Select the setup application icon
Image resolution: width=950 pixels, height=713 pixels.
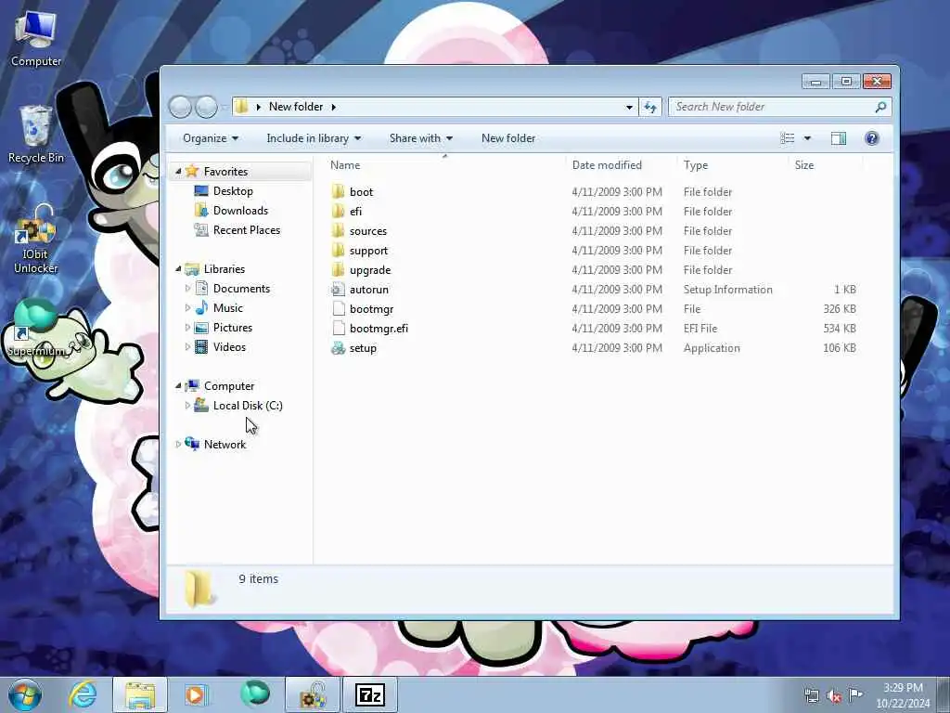(338, 348)
